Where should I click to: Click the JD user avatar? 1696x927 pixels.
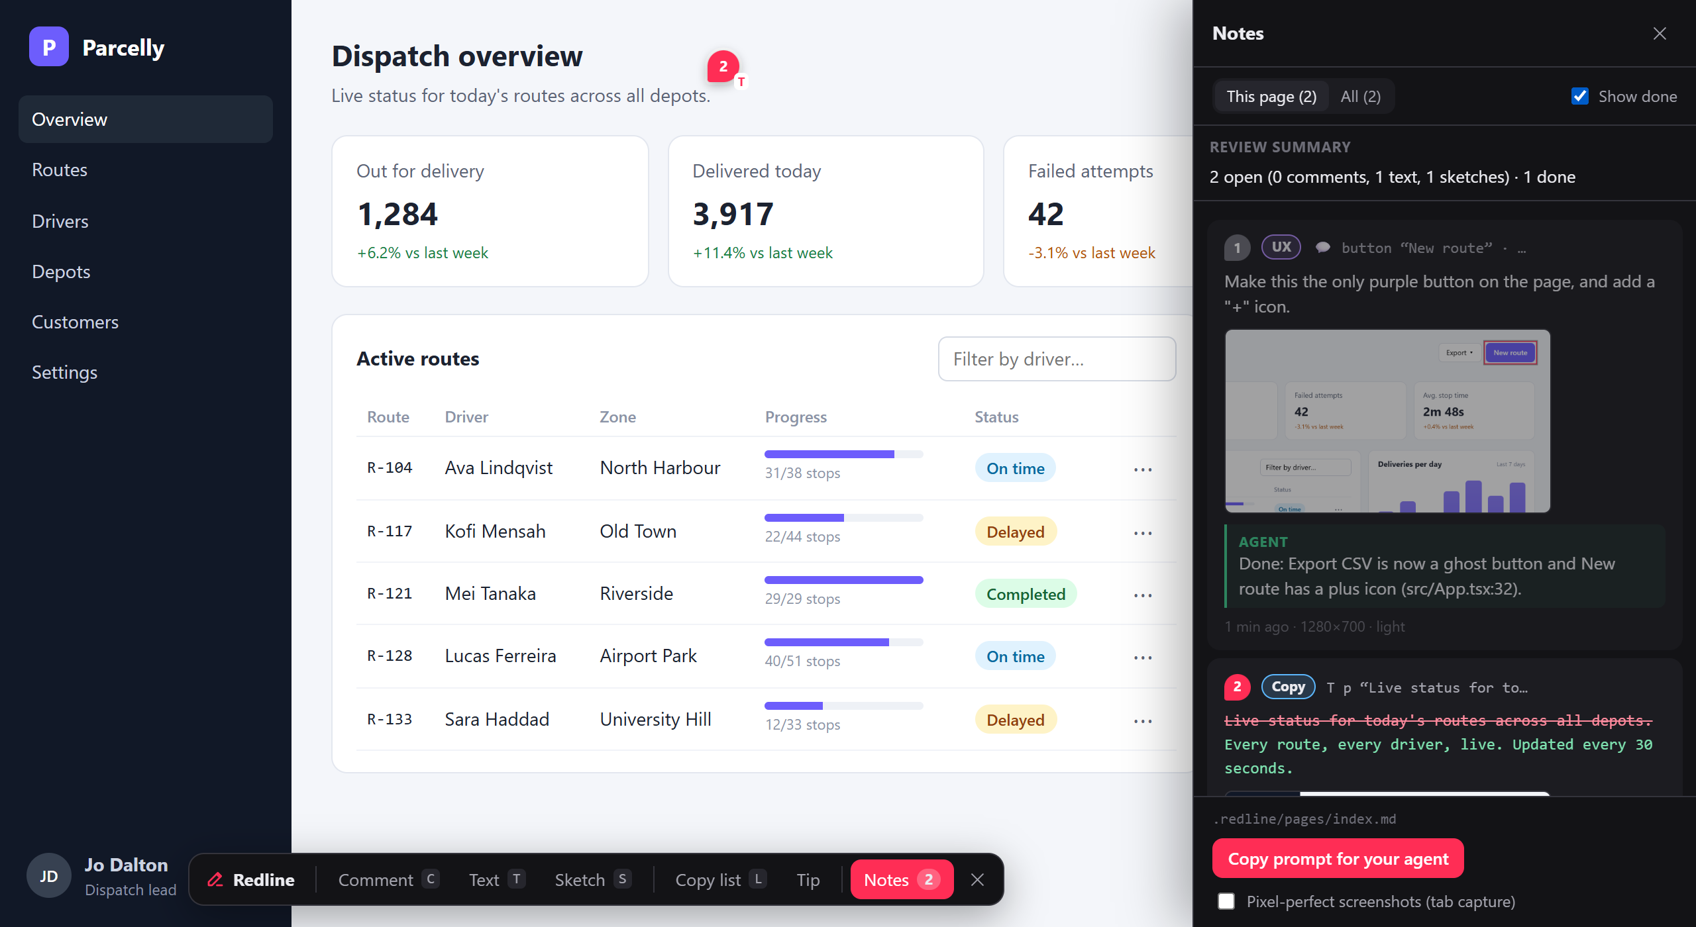point(49,875)
